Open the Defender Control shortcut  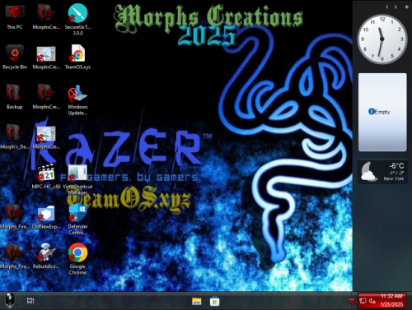77,220
